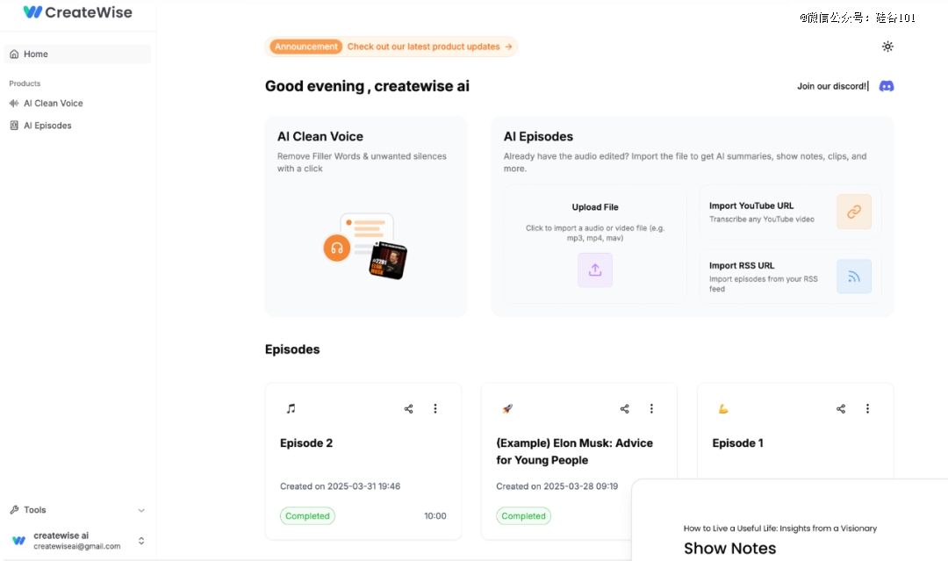The height and width of the screenshot is (561, 948).
Task: Open the Discord icon link
Action: tap(887, 86)
